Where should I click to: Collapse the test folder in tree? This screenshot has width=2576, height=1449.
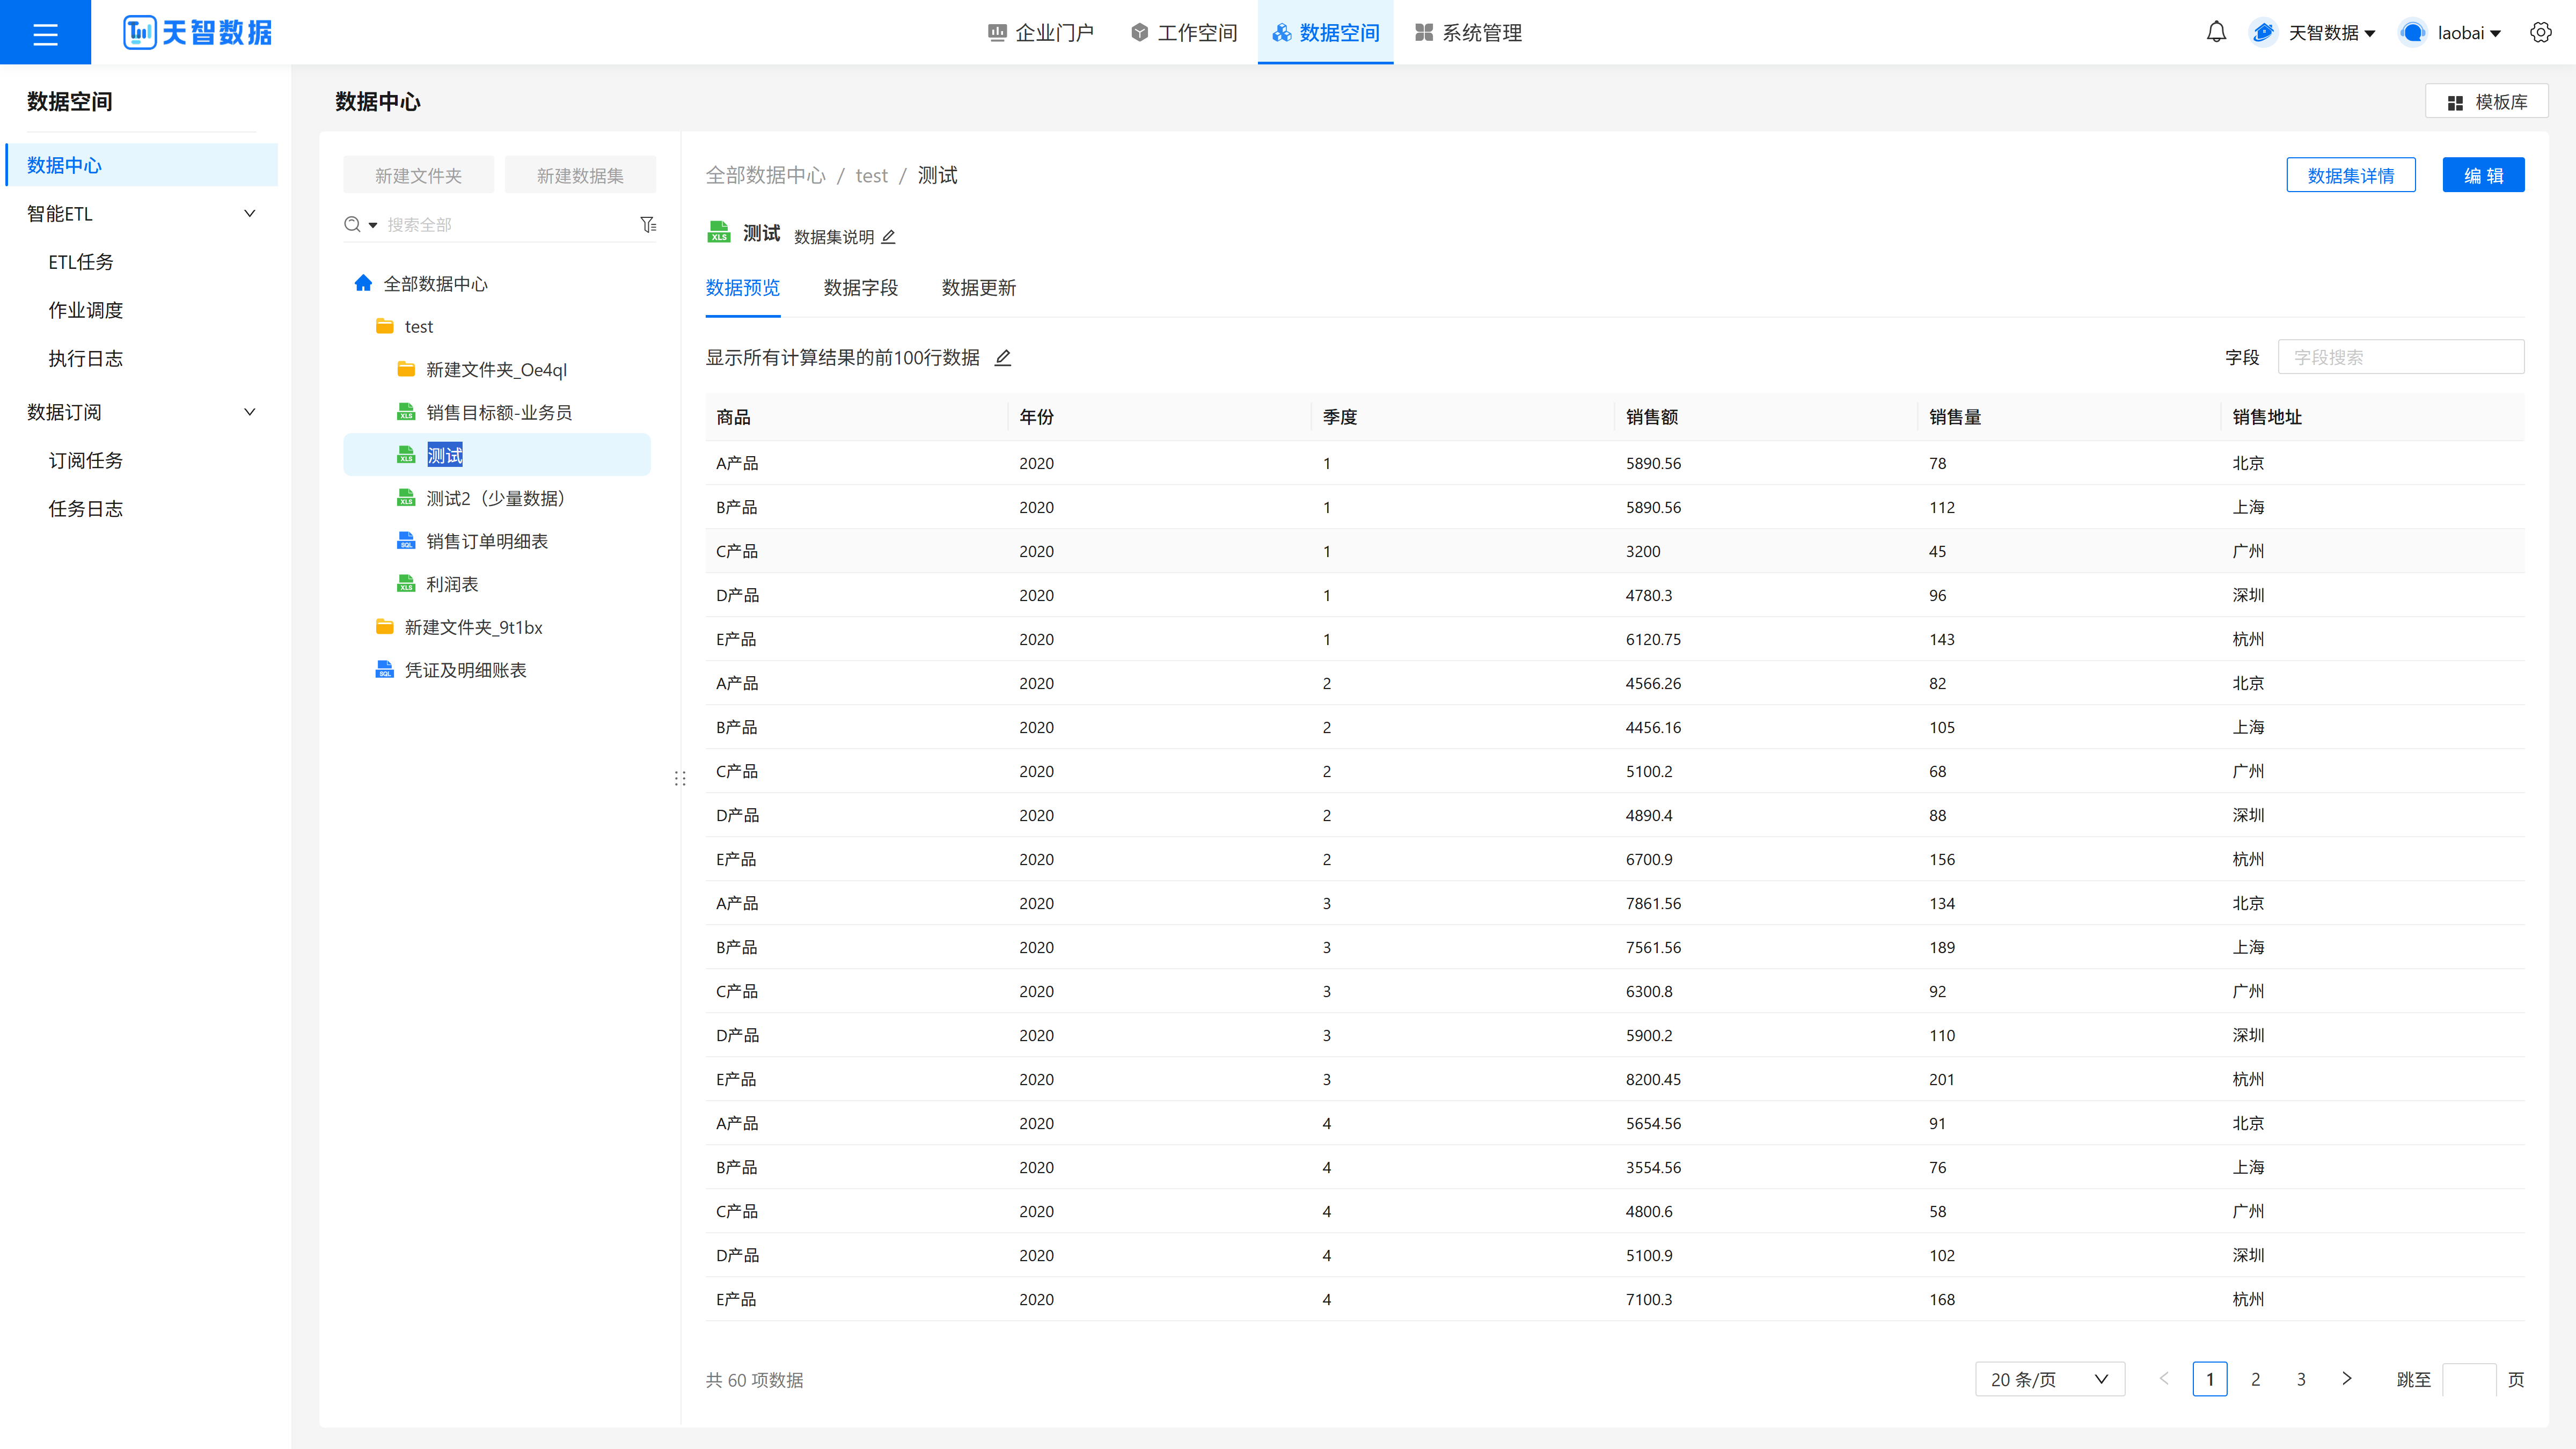pos(385,326)
